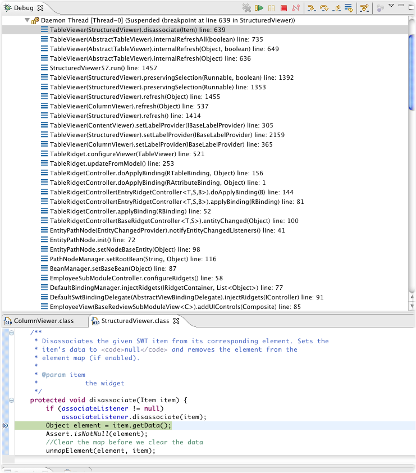The height and width of the screenshot is (473, 416).
Task: Select TableRidget.configureViewer line 521 frame
Action: [x=127, y=154]
